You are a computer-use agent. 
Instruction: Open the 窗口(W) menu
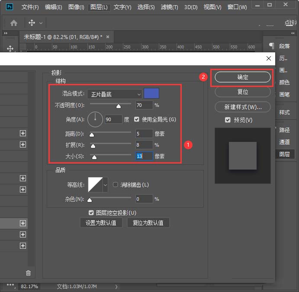tap(237, 7)
